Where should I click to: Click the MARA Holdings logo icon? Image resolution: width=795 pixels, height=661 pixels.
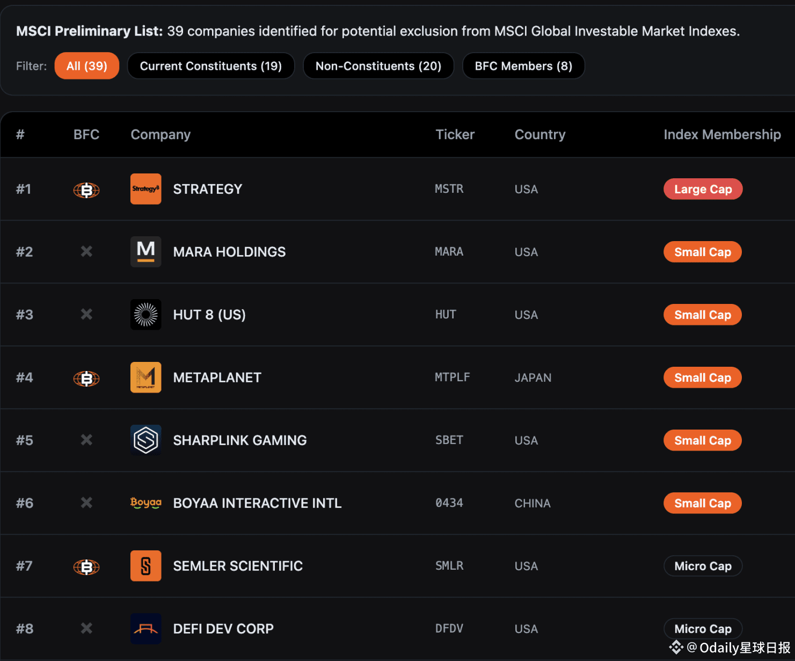[x=145, y=252]
